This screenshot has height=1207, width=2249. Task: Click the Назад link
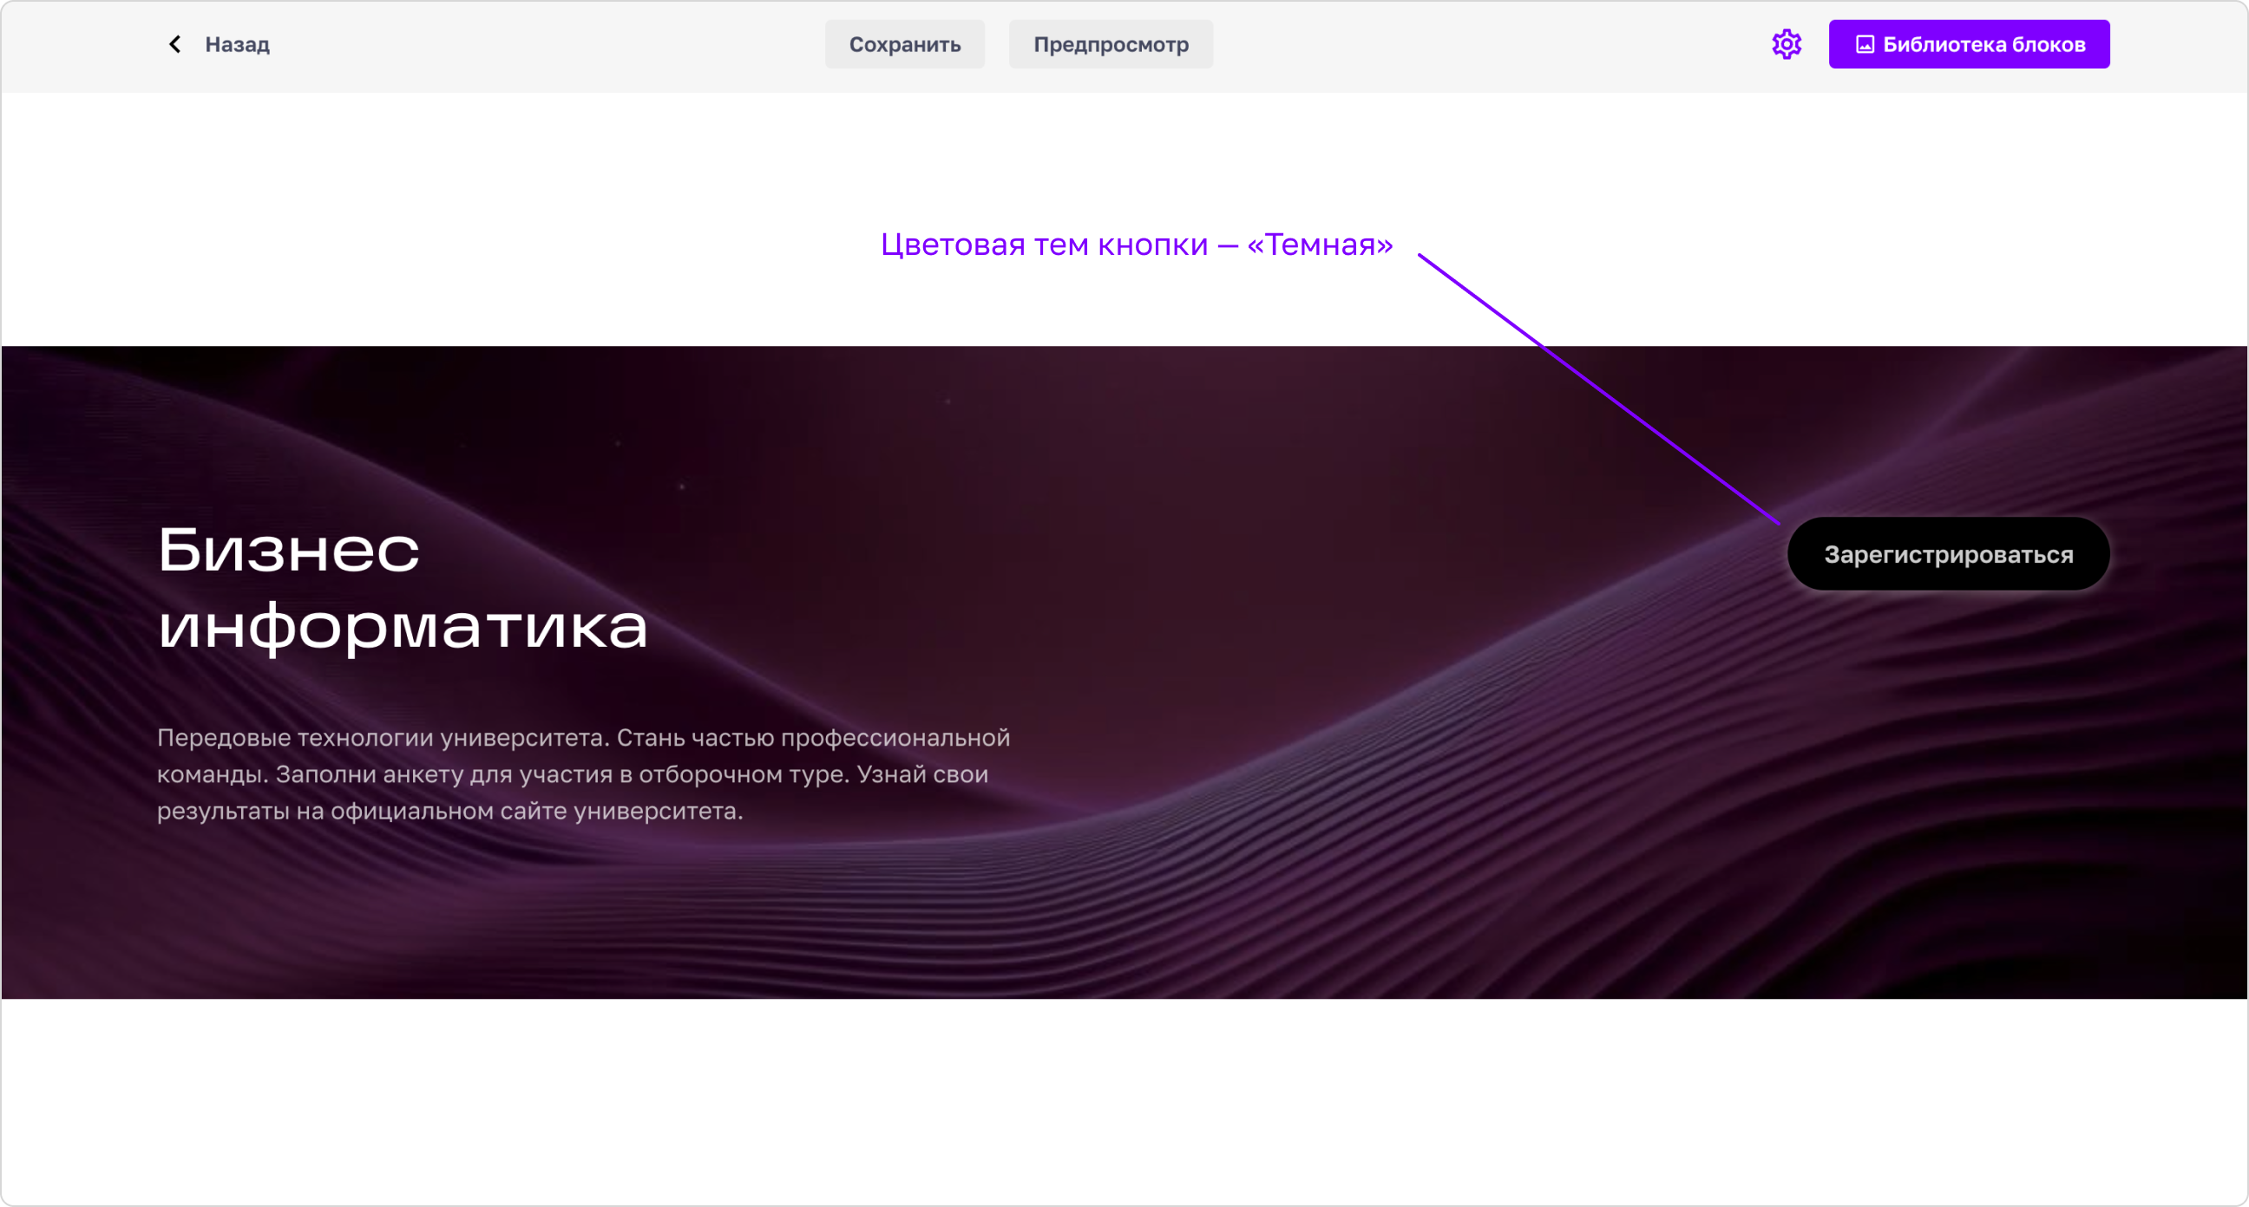(x=237, y=44)
